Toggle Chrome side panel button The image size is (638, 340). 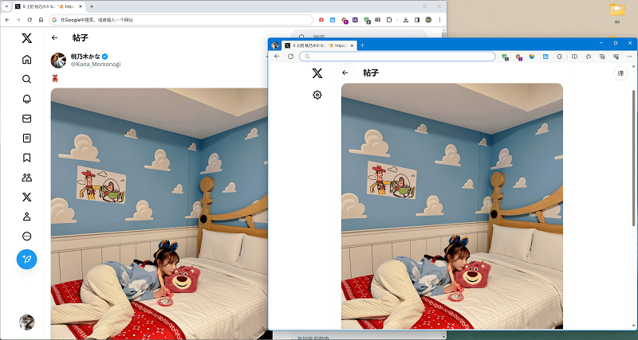click(416, 19)
